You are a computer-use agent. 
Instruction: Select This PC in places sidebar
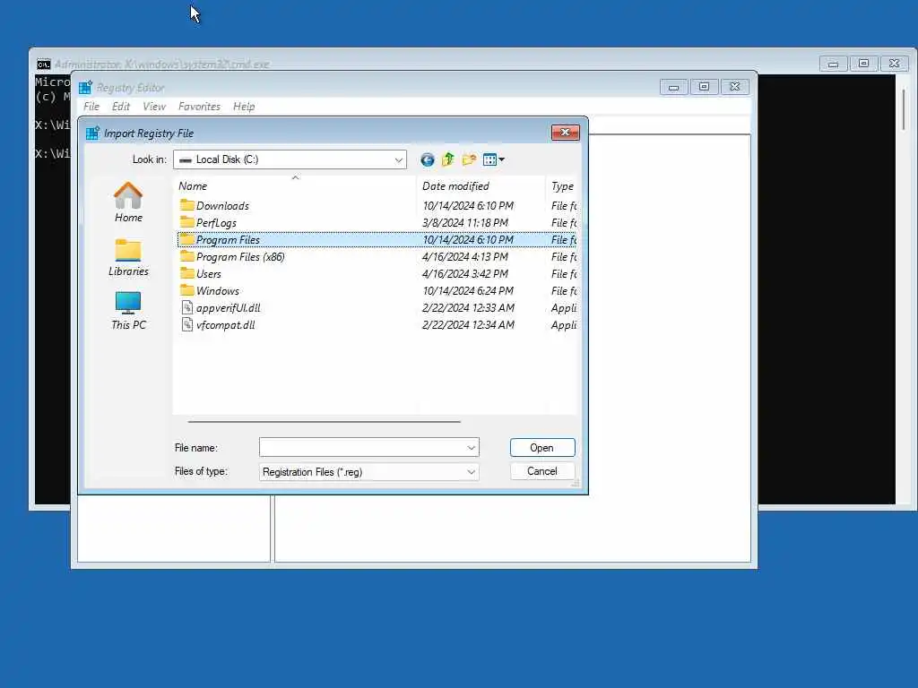click(x=128, y=311)
